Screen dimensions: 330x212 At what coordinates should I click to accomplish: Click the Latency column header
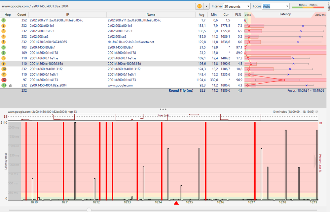(x=285, y=14)
